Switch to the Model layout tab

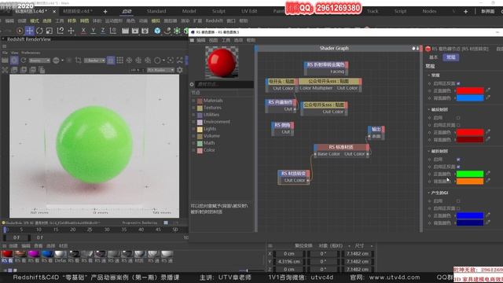tap(189, 11)
